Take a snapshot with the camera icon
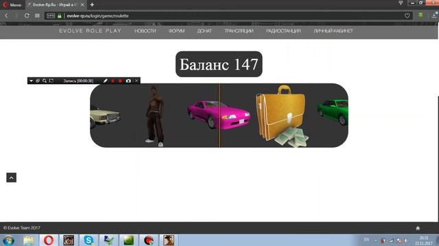The width and height of the screenshot is (439, 246). tap(128, 81)
